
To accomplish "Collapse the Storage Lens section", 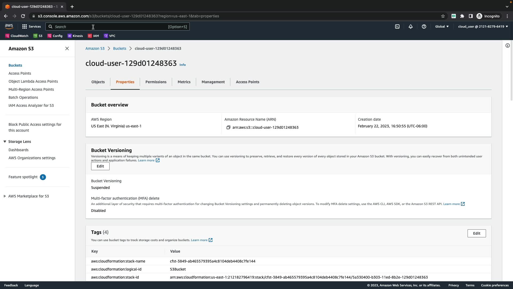I will (5, 142).
